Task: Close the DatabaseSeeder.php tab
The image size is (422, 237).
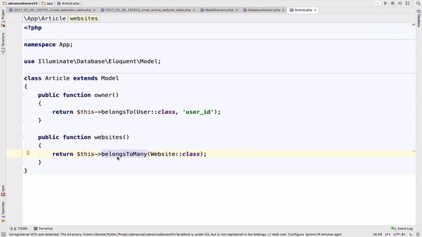Action: pyautogui.click(x=283, y=10)
